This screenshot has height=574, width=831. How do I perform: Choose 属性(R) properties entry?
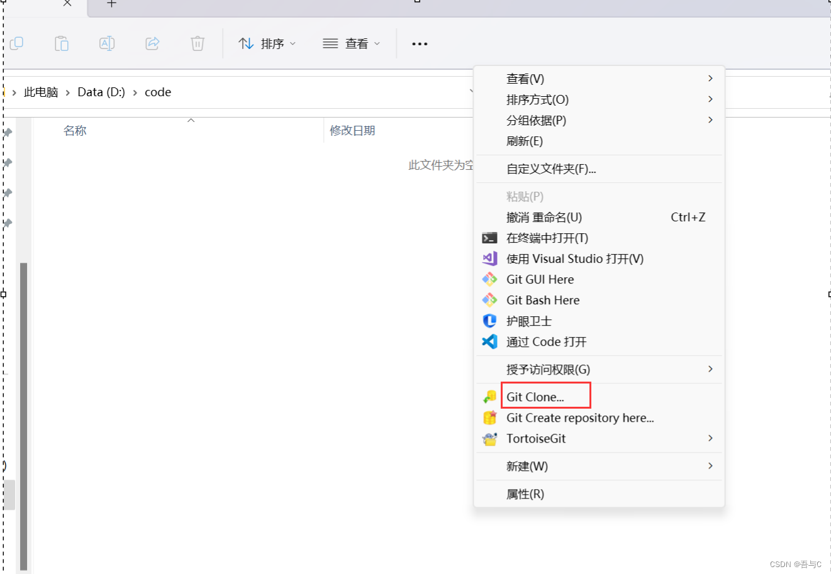tap(599, 494)
